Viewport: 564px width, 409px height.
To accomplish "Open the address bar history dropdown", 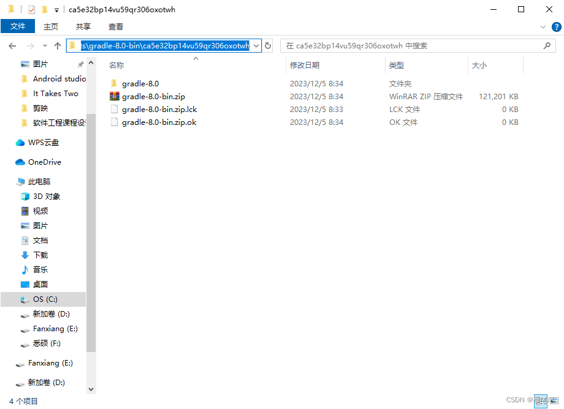I will (256, 45).
